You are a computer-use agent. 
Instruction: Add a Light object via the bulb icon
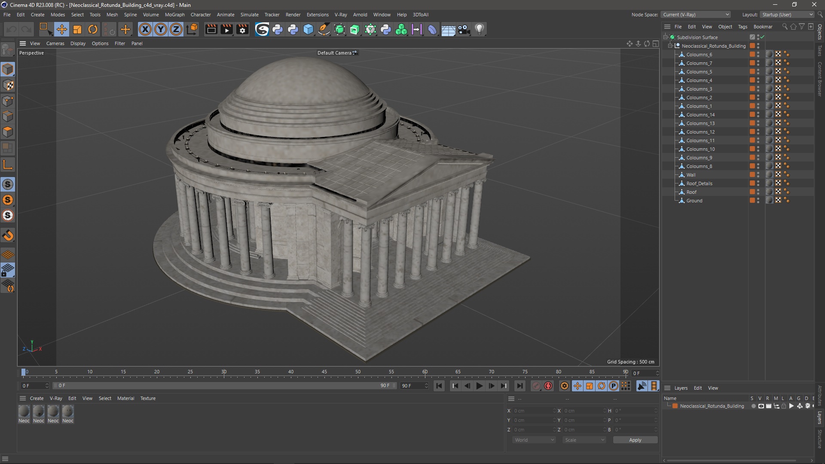pos(480,29)
